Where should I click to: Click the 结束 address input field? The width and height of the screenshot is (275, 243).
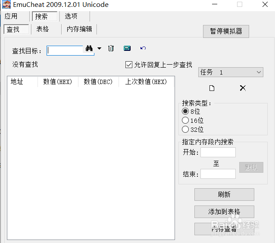218,174
